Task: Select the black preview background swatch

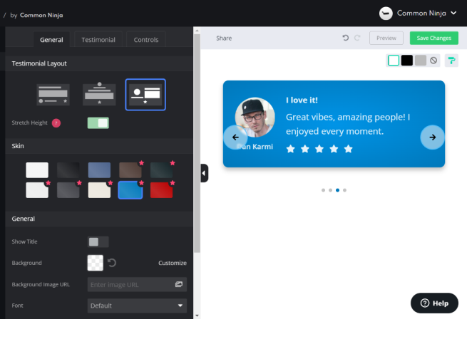Action: click(x=407, y=61)
